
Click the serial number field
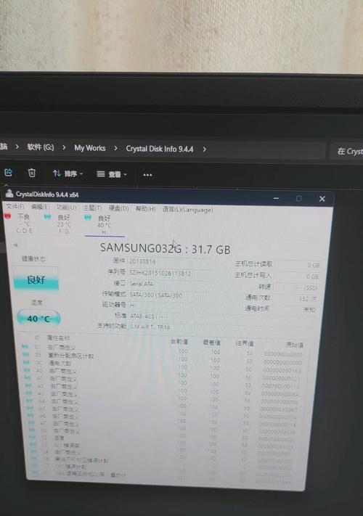(169, 273)
